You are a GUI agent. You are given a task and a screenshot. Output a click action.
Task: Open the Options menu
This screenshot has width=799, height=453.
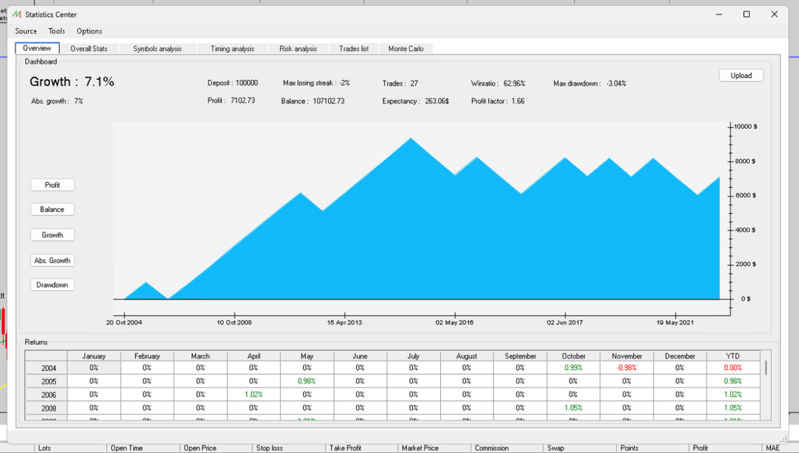coord(89,31)
